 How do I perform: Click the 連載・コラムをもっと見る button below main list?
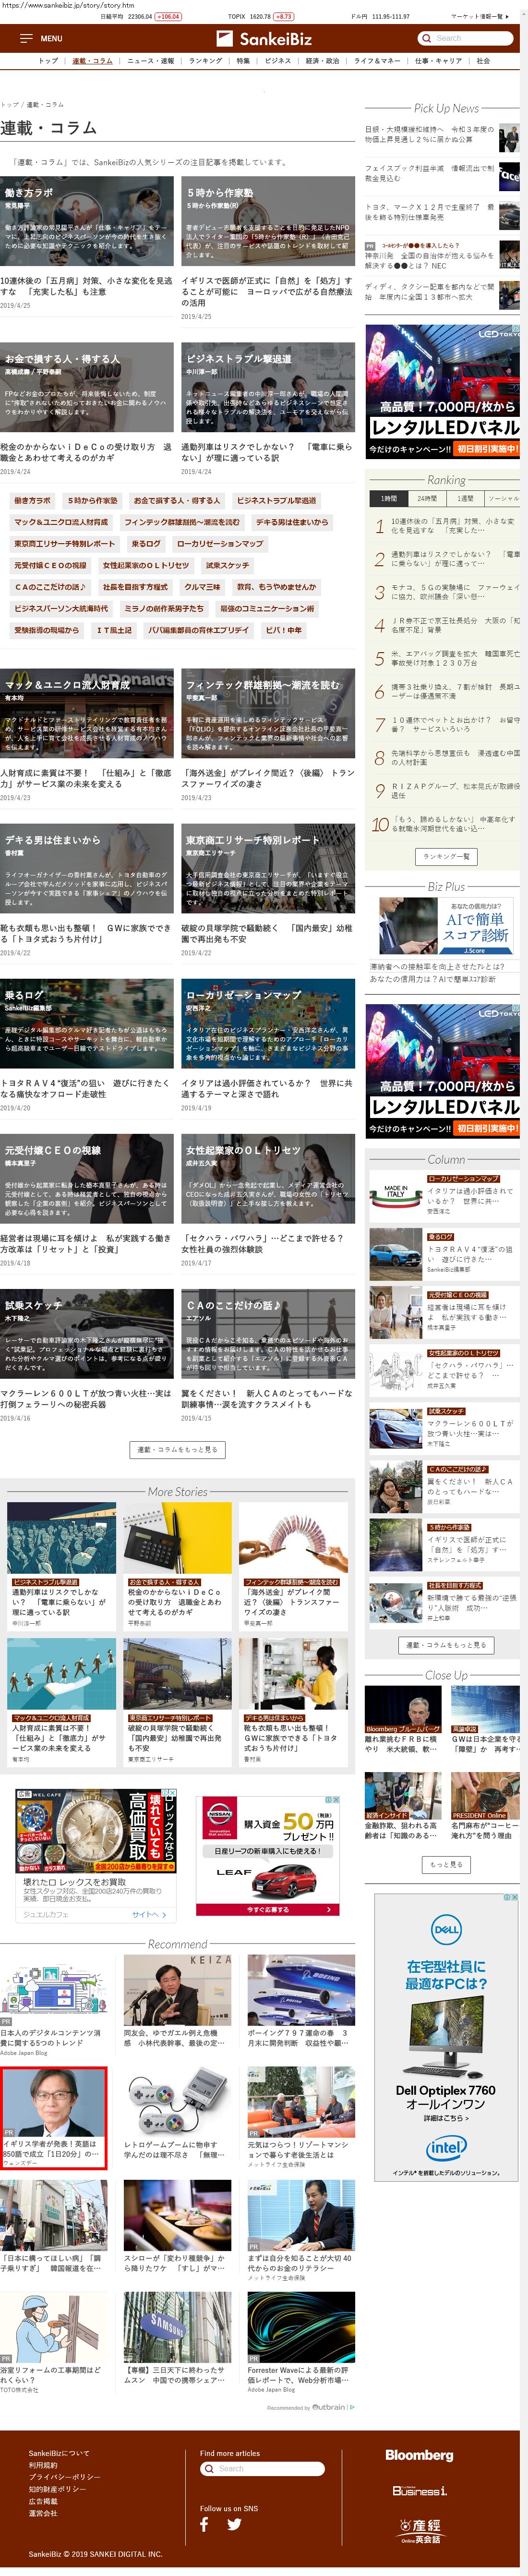pyautogui.click(x=177, y=1449)
